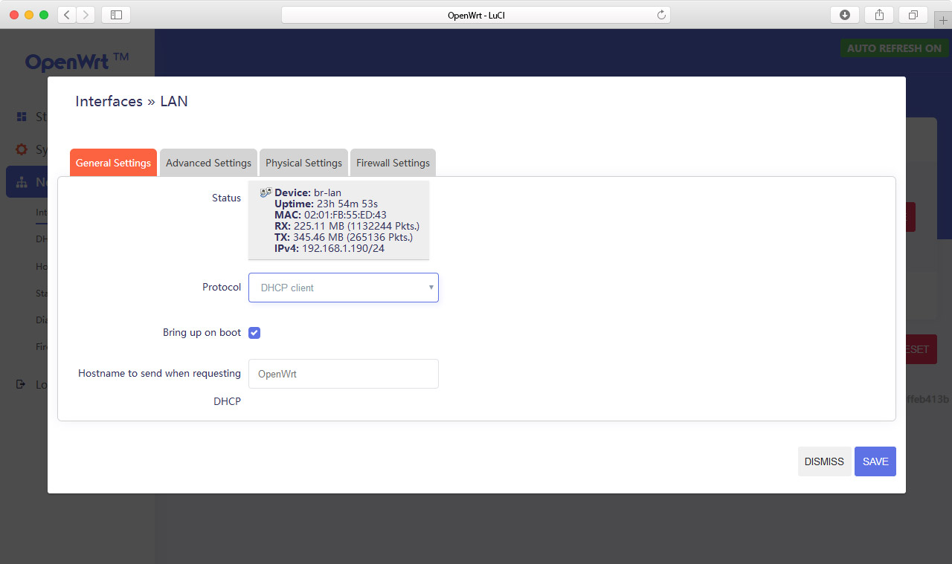Switch to the Advanced Settings tab
The image size is (952, 564).
(208, 163)
